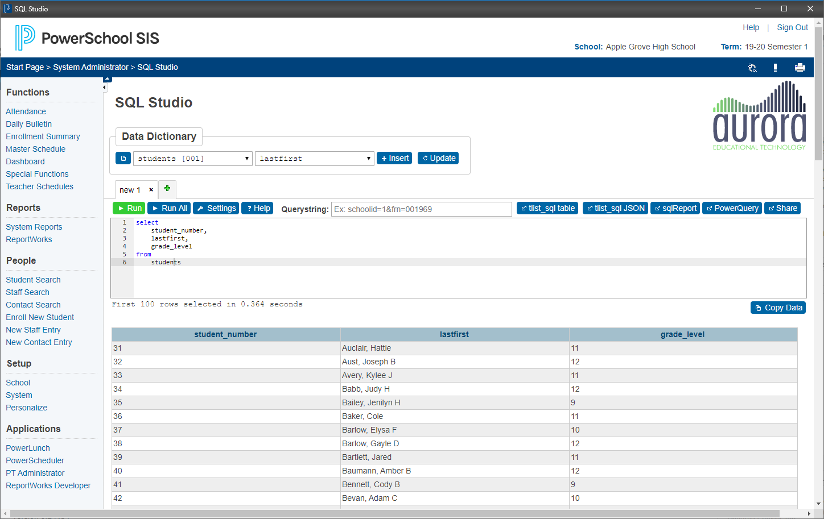The width and height of the screenshot is (824, 519).
Task: Open Student Search from the People section
Action: 33,280
